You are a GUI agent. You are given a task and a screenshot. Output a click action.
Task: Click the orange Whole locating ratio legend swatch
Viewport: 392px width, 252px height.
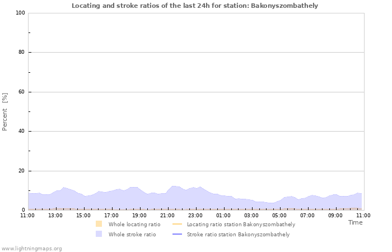pyautogui.click(x=99, y=224)
